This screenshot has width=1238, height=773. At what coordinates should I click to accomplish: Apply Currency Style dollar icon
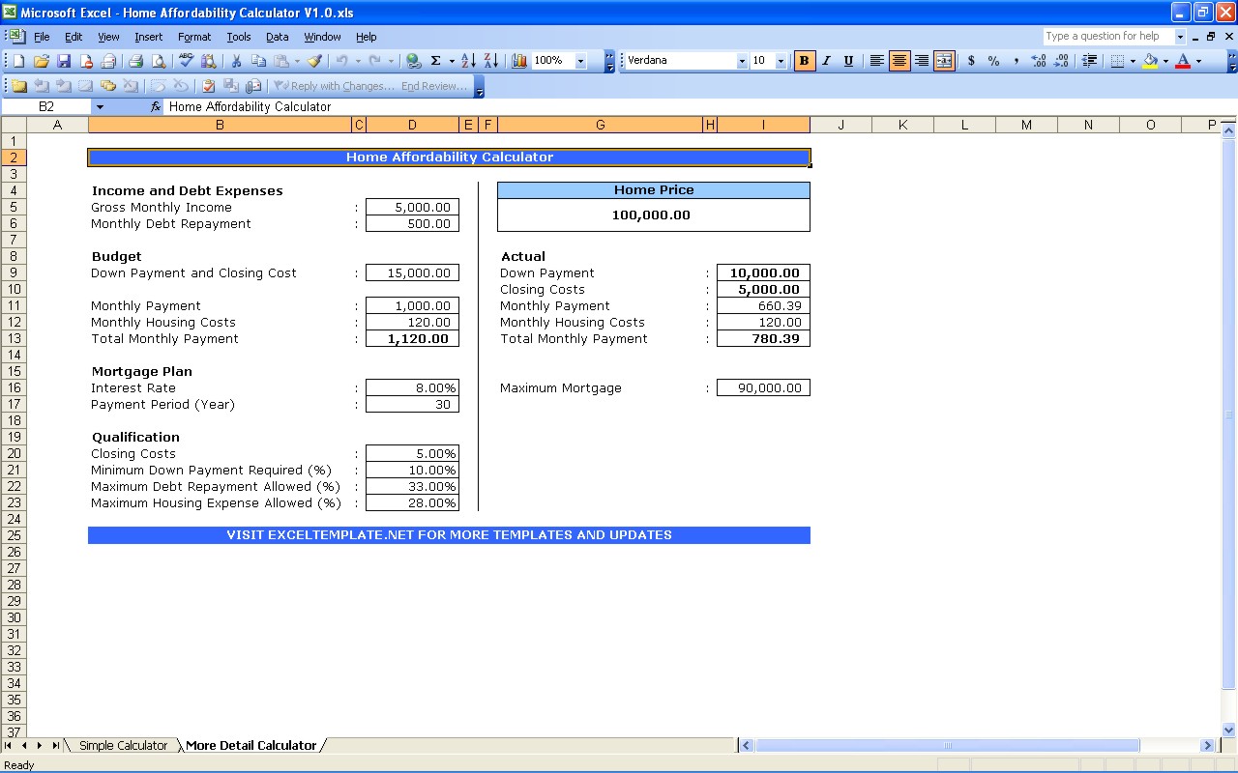(x=971, y=61)
